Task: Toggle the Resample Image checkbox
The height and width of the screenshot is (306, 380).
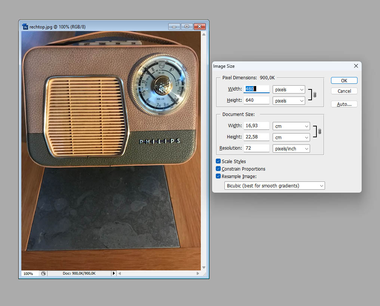Action: tap(218, 176)
